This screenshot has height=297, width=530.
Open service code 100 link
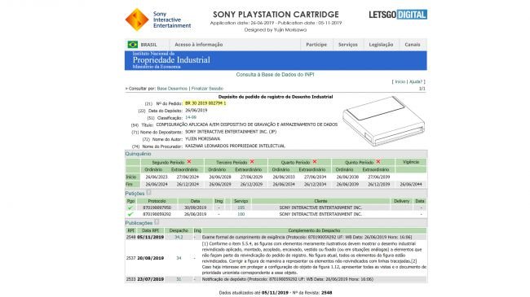tap(241, 214)
